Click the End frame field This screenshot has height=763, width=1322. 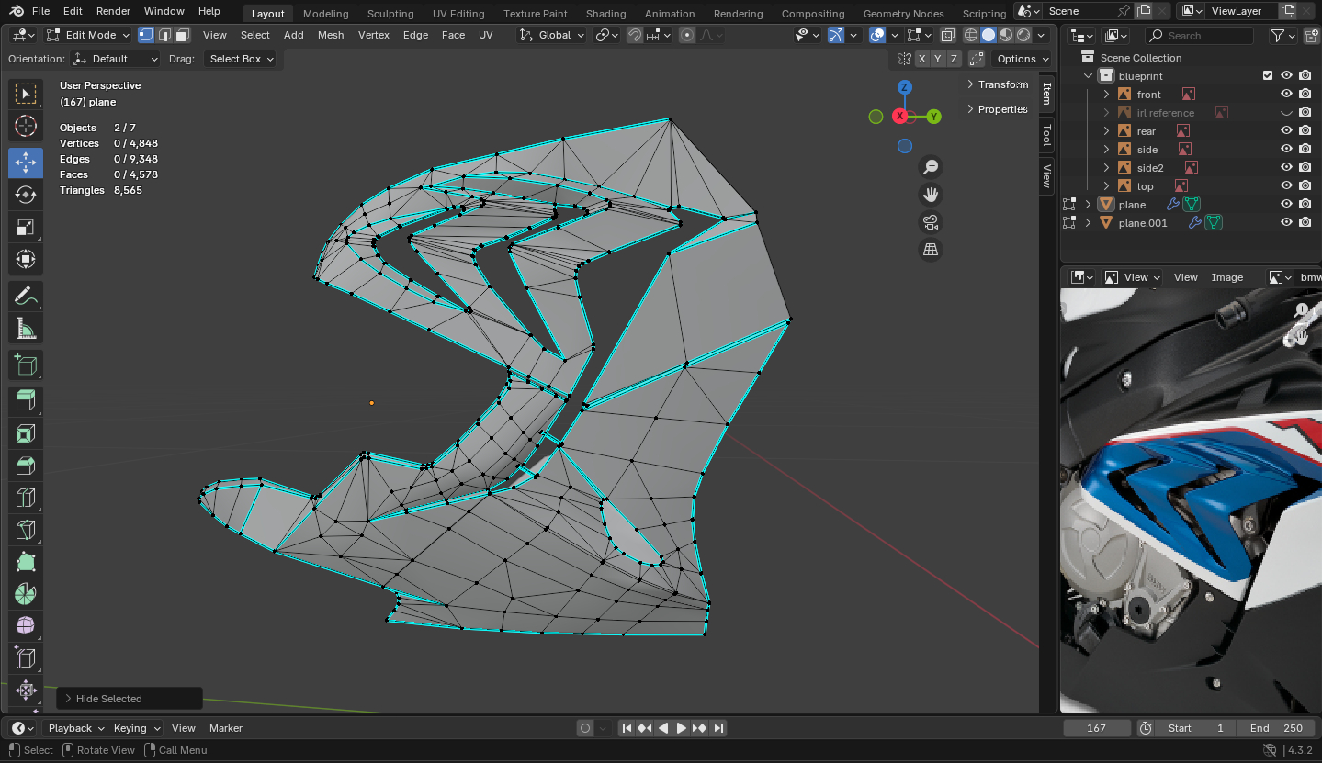1275,728
